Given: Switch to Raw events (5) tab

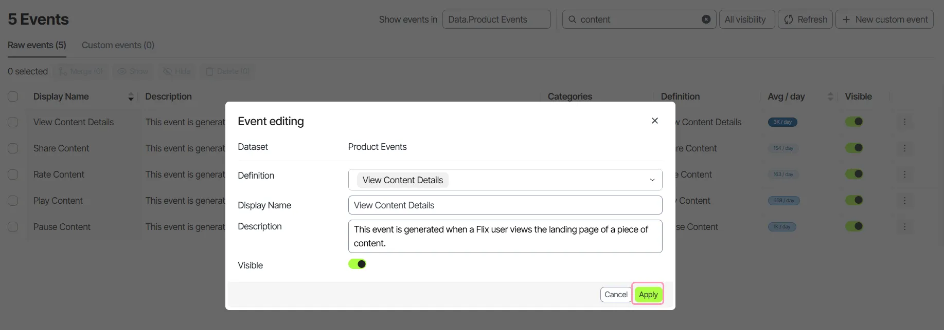Looking at the screenshot, I should (37, 45).
